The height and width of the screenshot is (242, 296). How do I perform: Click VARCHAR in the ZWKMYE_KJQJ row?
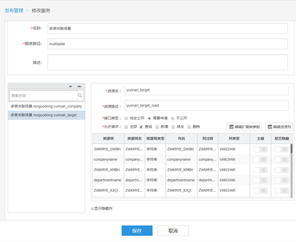pos(227,190)
